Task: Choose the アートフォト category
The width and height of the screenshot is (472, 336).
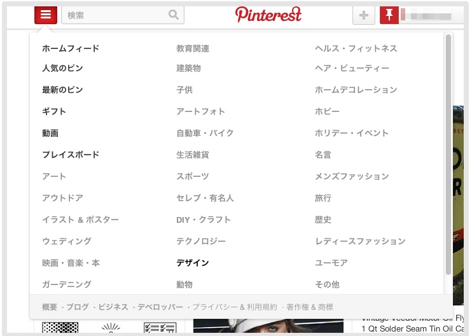Action: (x=201, y=111)
